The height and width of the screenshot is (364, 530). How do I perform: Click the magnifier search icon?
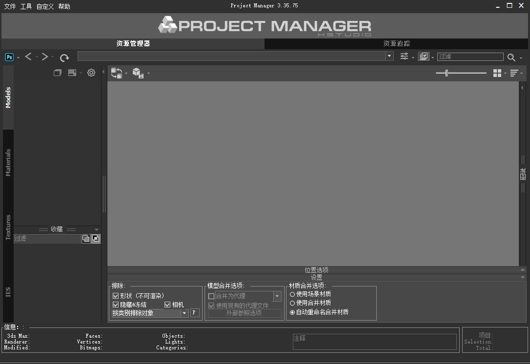tap(511, 57)
